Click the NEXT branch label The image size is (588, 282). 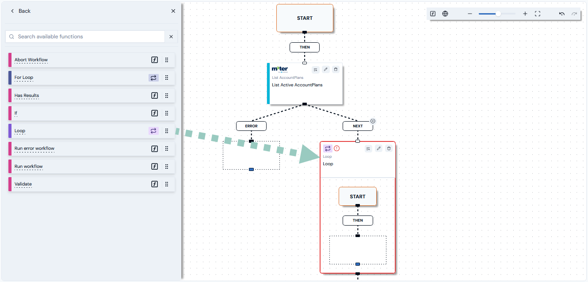(358, 126)
